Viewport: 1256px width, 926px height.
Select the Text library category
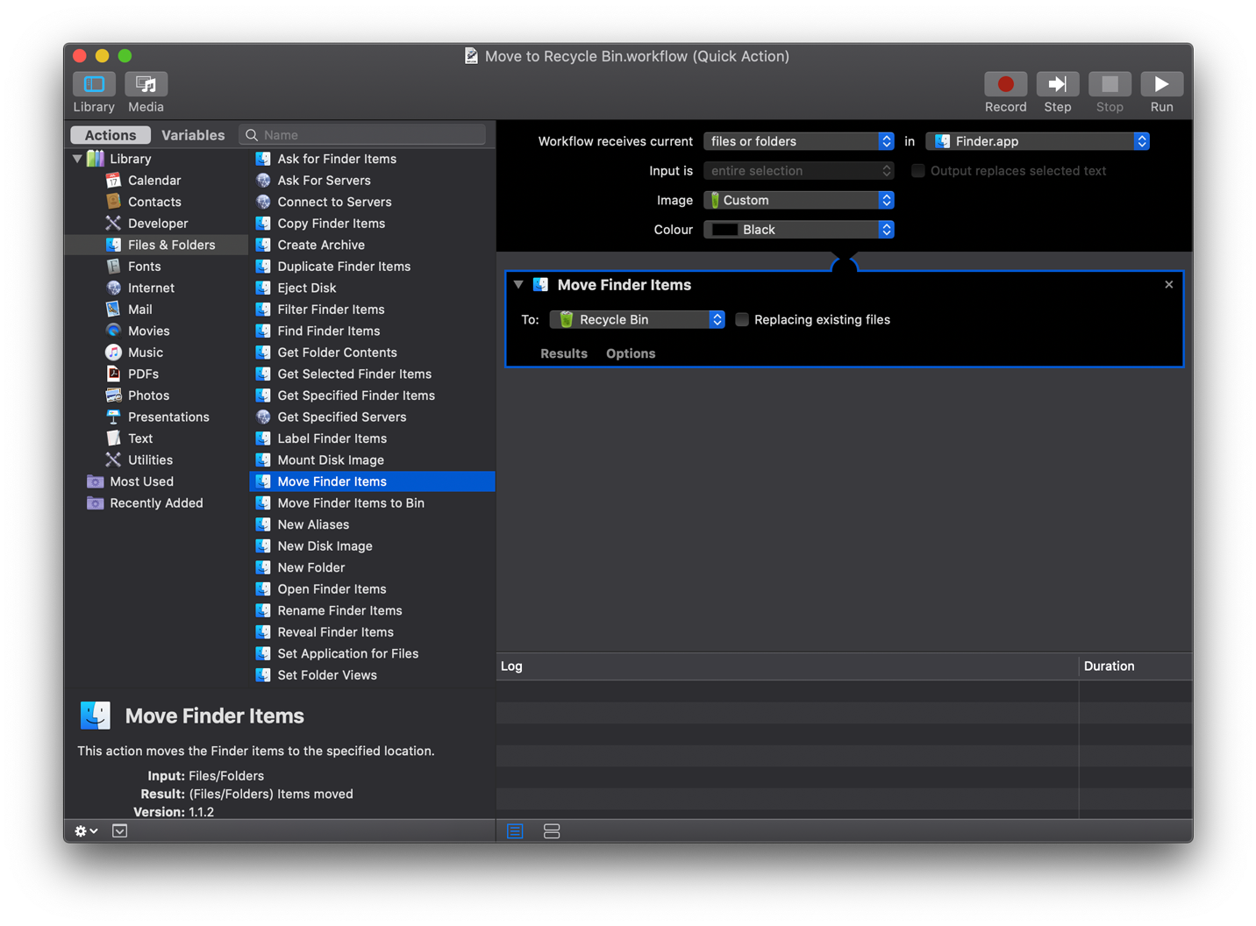tap(155, 438)
